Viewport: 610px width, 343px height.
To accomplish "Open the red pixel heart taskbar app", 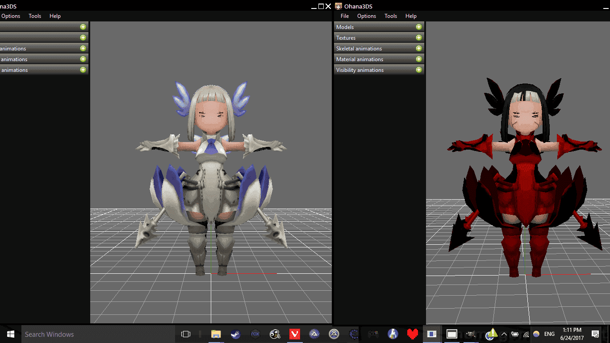I will [x=412, y=334].
